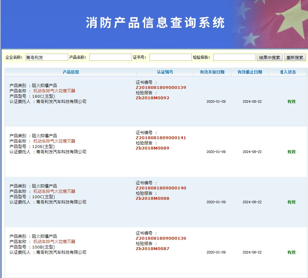The width and height of the screenshot is (308, 278).
Task: Click the 产品信息 column header
Action: (71, 72)
